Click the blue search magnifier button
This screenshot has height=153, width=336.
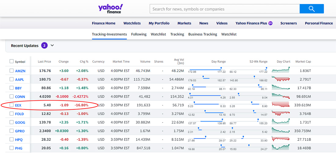[x=312, y=9]
